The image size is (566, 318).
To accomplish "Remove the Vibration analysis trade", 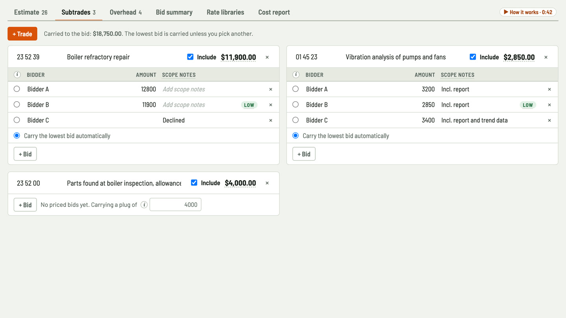I will (x=546, y=57).
